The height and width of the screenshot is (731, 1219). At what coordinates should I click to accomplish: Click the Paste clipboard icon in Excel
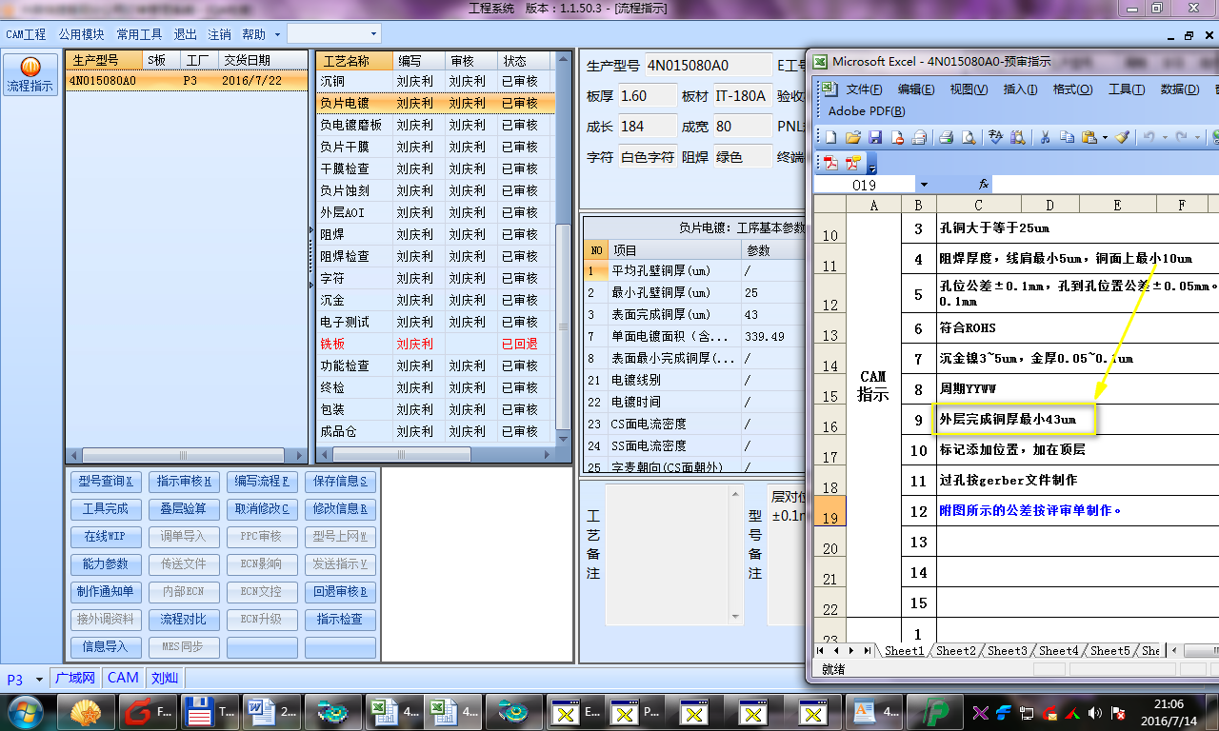point(1089,137)
